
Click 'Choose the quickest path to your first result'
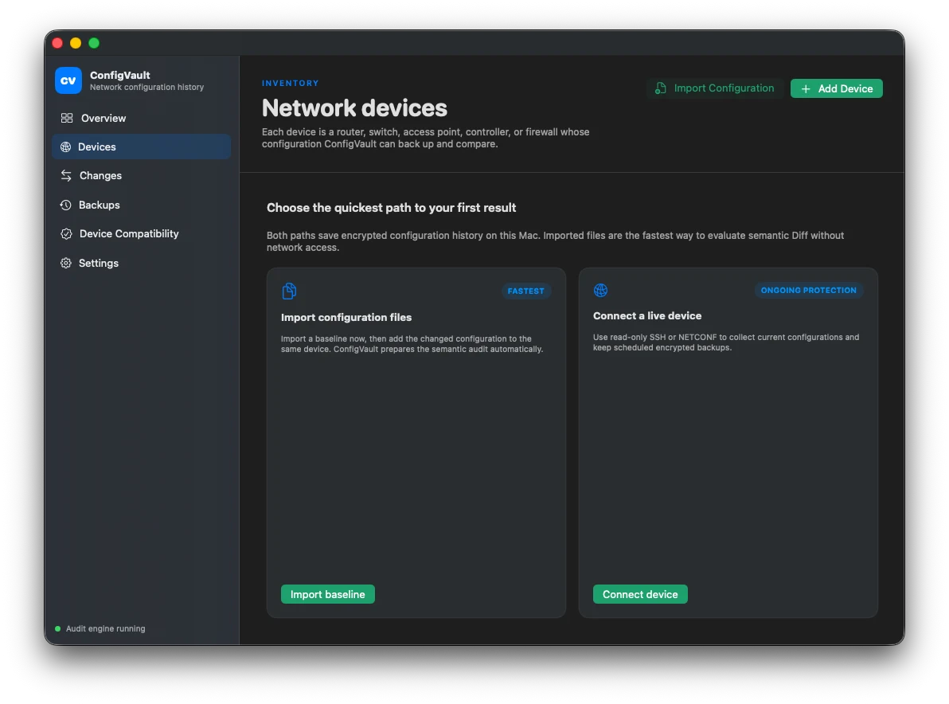click(x=391, y=208)
